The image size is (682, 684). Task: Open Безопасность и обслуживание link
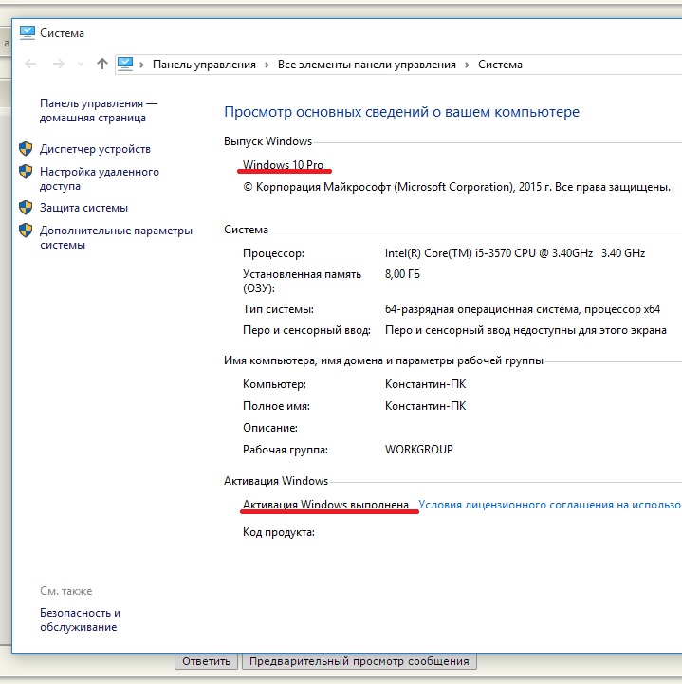click(80, 619)
